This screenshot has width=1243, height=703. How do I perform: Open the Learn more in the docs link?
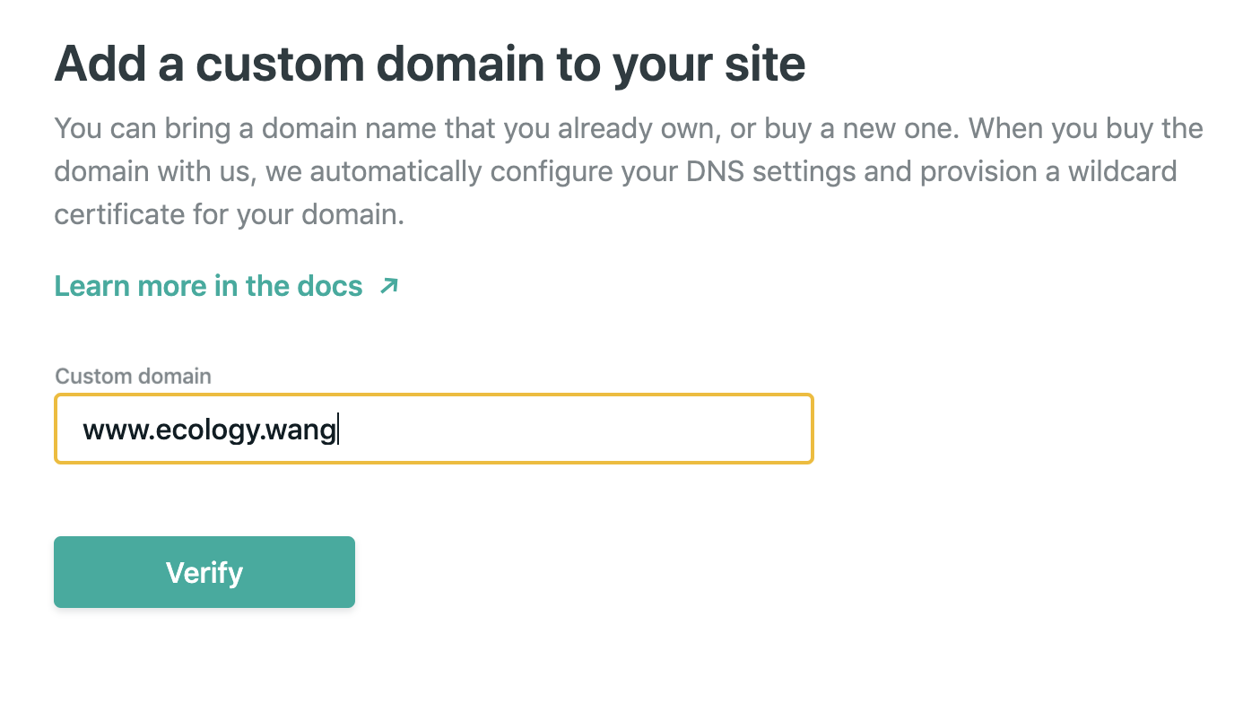click(x=226, y=286)
